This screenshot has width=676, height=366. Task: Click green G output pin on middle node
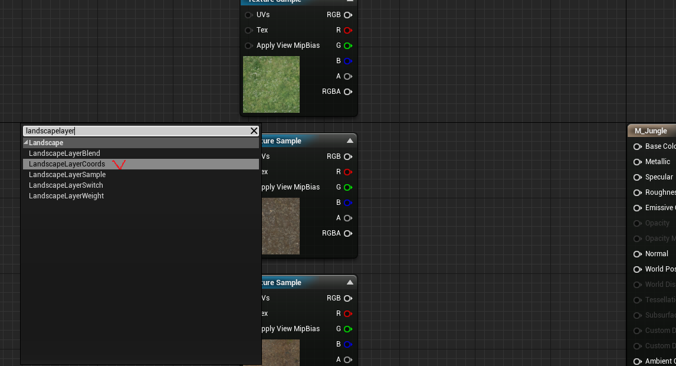348,187
